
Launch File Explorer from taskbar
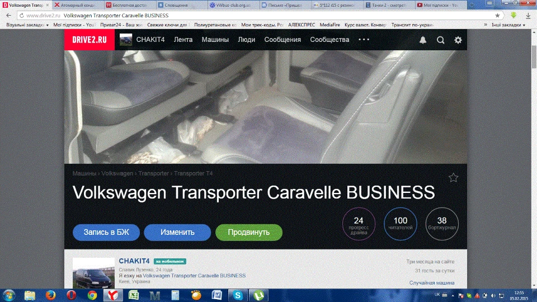[30, 295]
